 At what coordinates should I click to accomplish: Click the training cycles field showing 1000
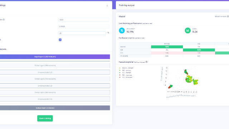(84, 20)
